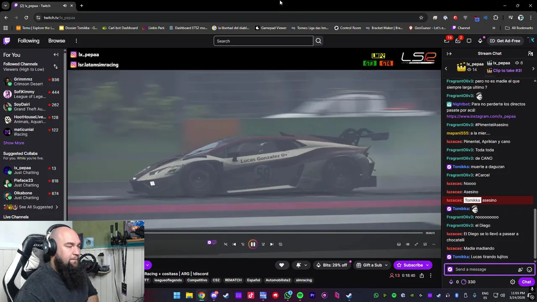Follow the channel with the heart button
Viewport: 537px width, 302px height.
pyautogui.click(x=282, y=265)
